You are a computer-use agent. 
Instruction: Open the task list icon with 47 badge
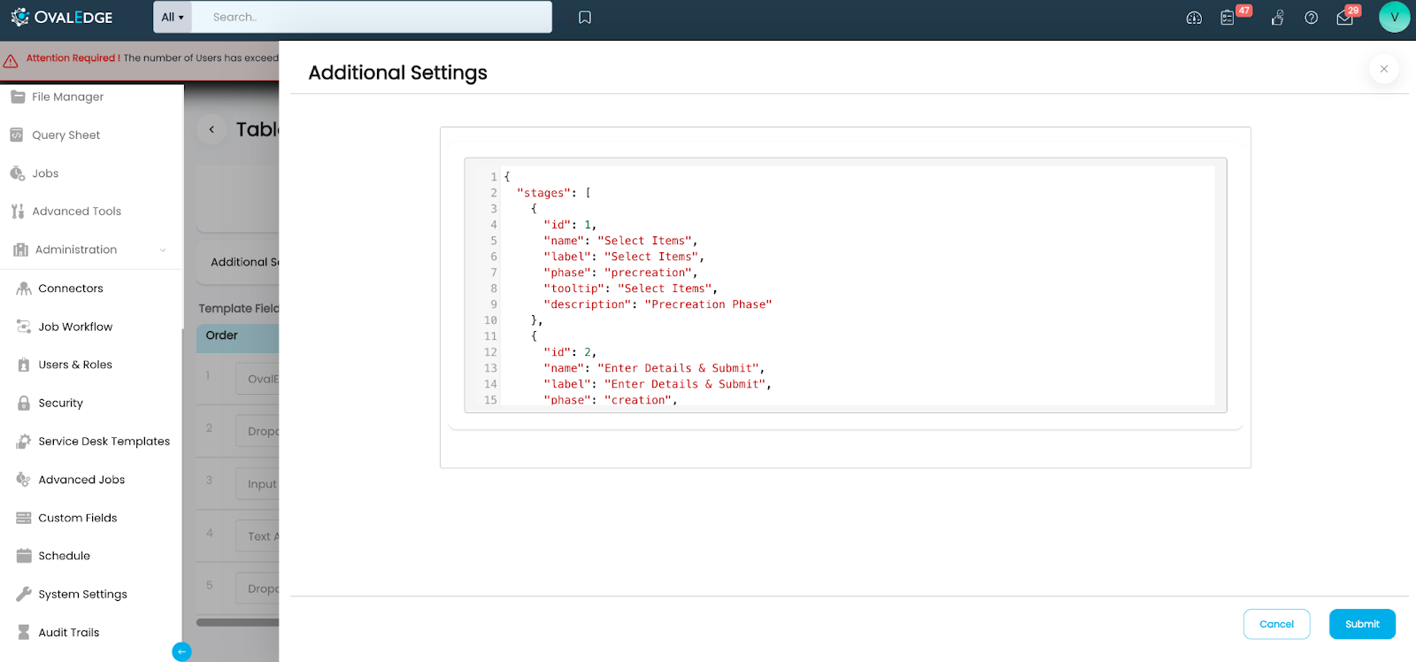1227,18
